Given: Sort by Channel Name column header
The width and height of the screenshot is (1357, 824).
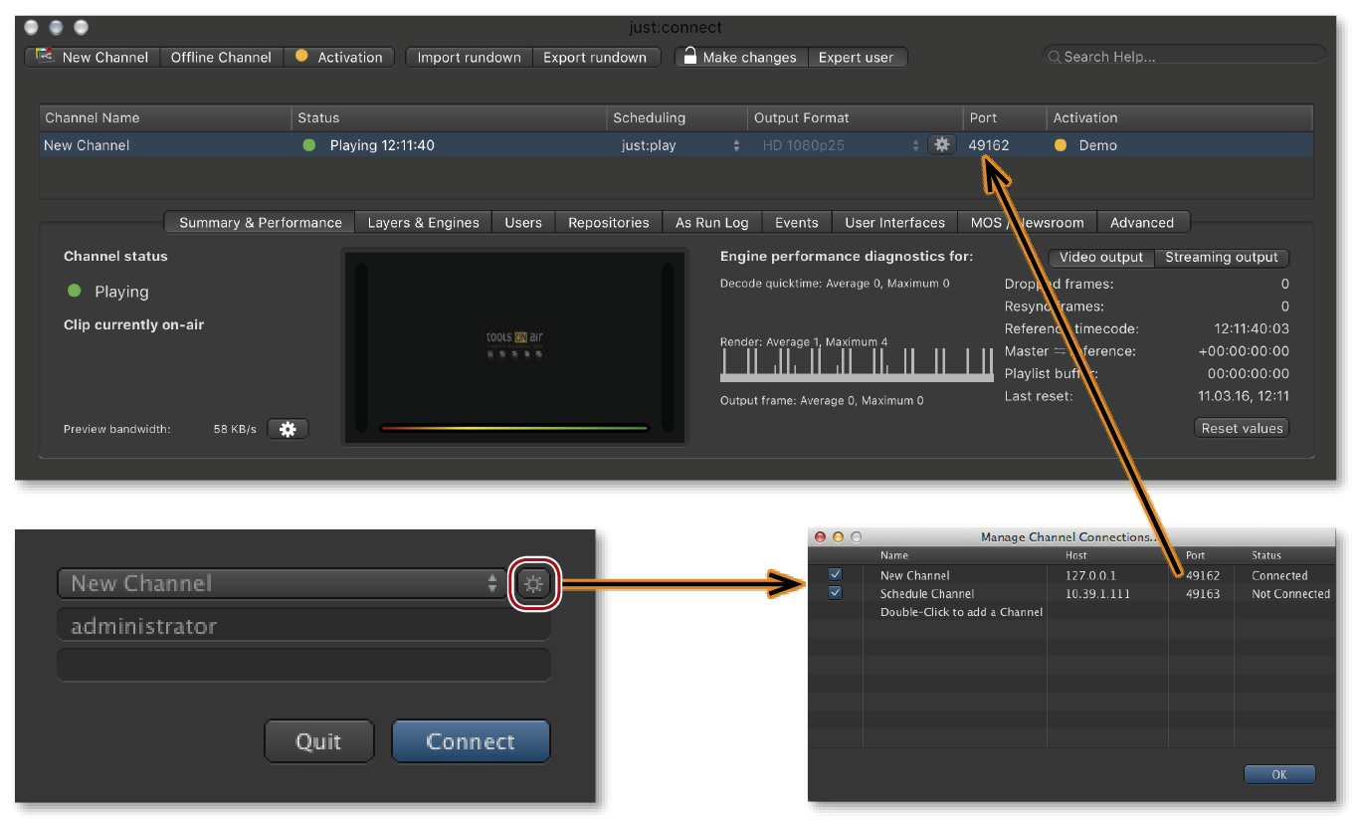Looking at the screenshot, I should [165, 117].
